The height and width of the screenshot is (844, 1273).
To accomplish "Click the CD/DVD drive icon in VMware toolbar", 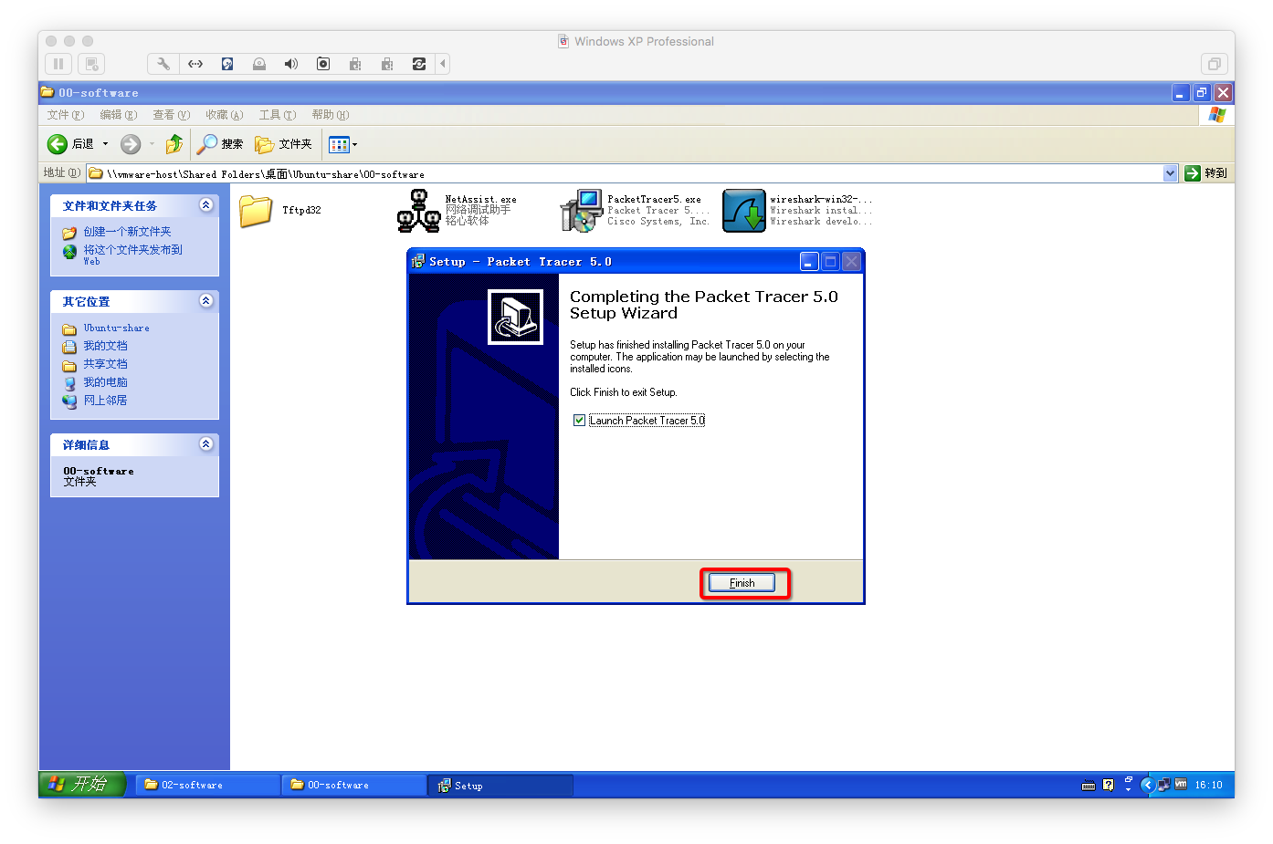I will click(259, 64).
